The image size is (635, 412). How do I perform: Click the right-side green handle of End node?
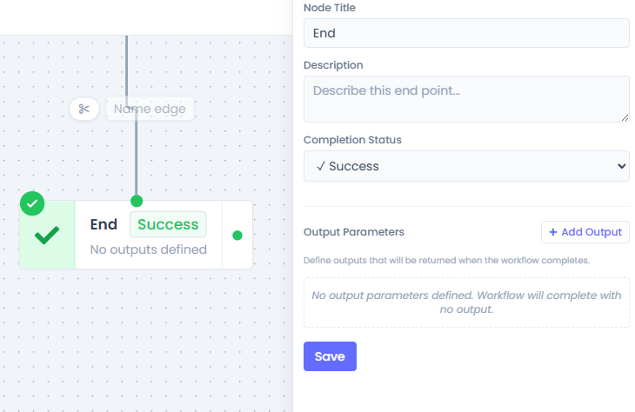[x=237, y=235]
